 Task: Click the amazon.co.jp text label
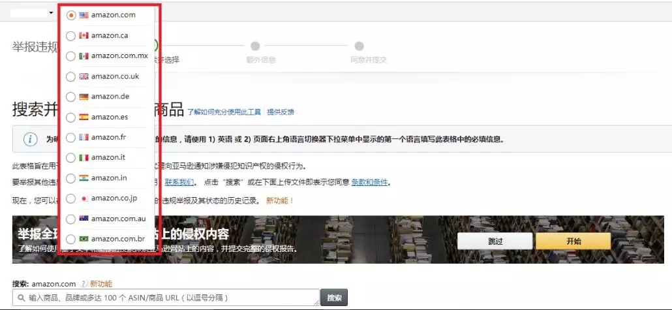point(114,198)
